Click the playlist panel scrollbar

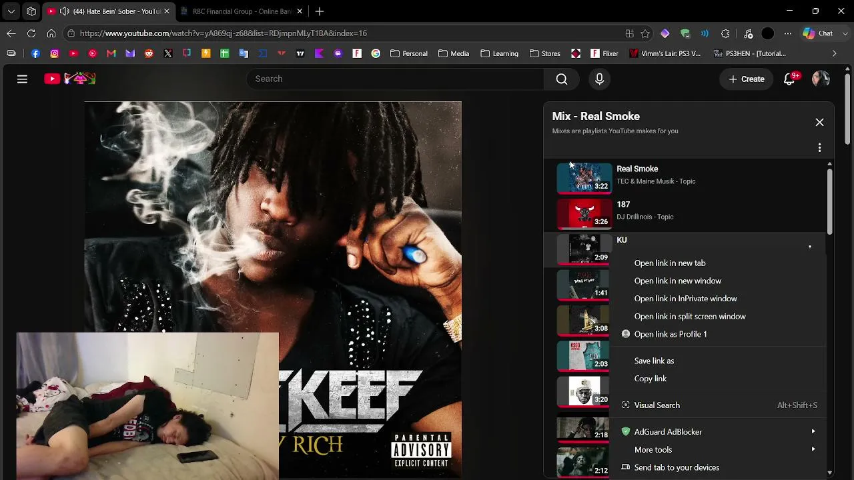tap(829, 200)
